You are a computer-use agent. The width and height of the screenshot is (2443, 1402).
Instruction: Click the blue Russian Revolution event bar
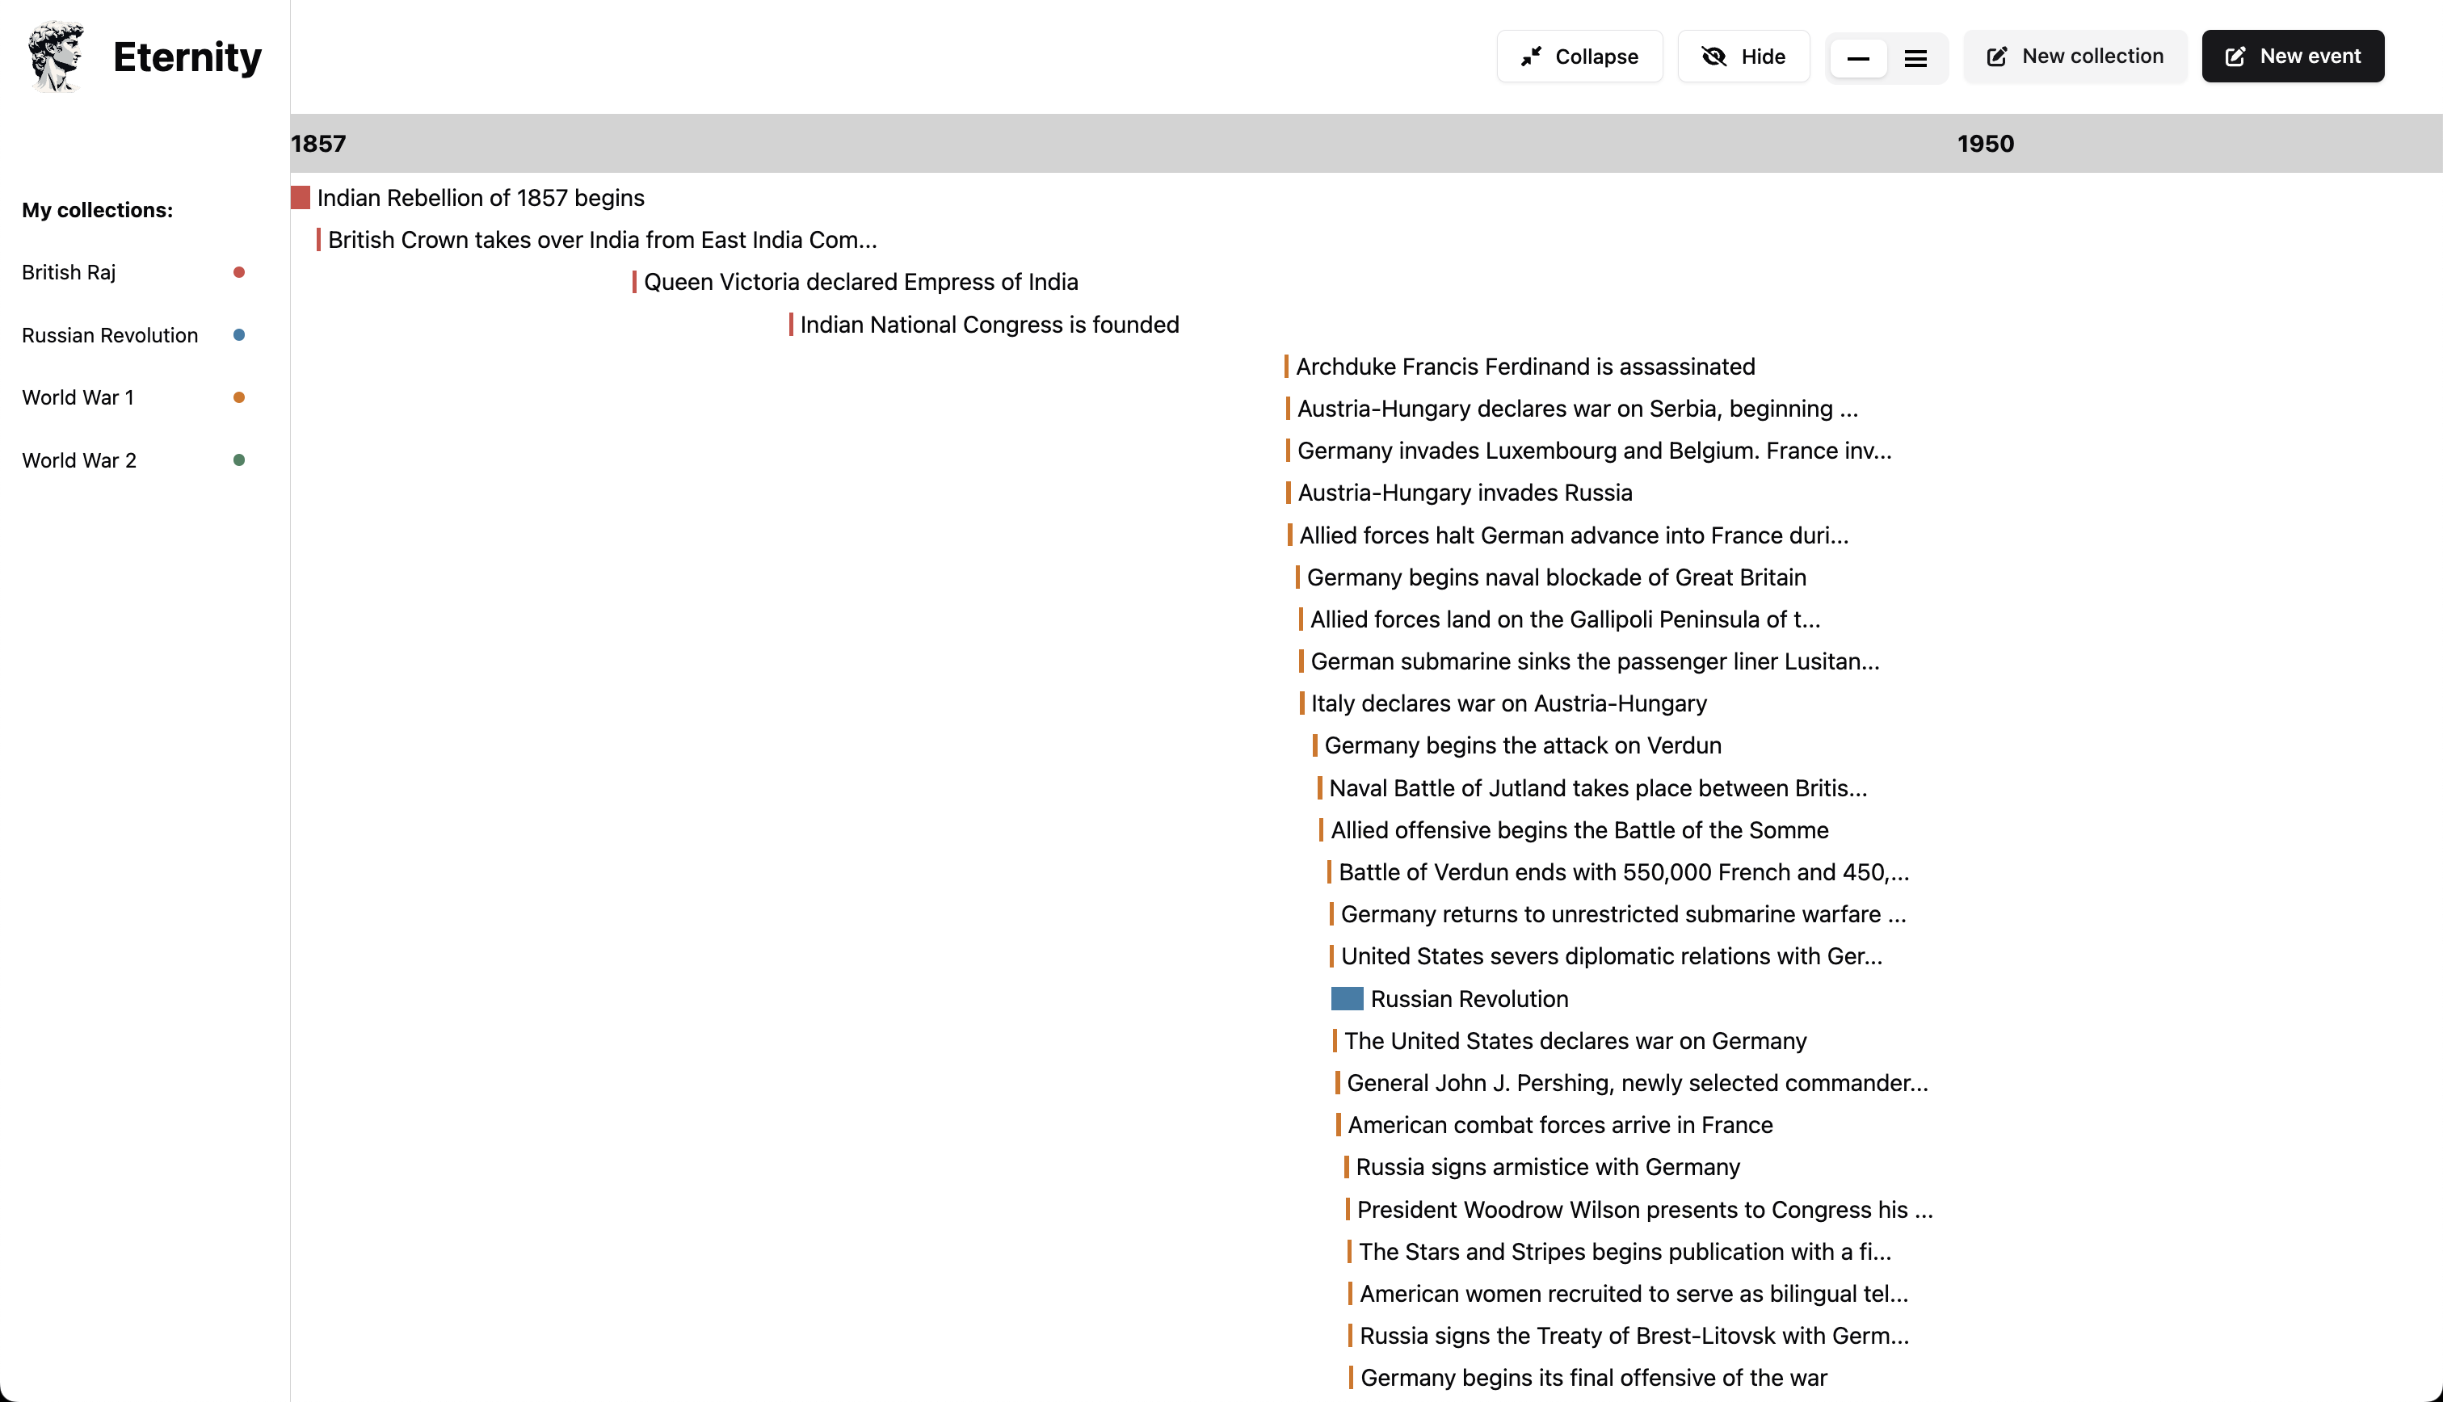tap(1346, 998)
